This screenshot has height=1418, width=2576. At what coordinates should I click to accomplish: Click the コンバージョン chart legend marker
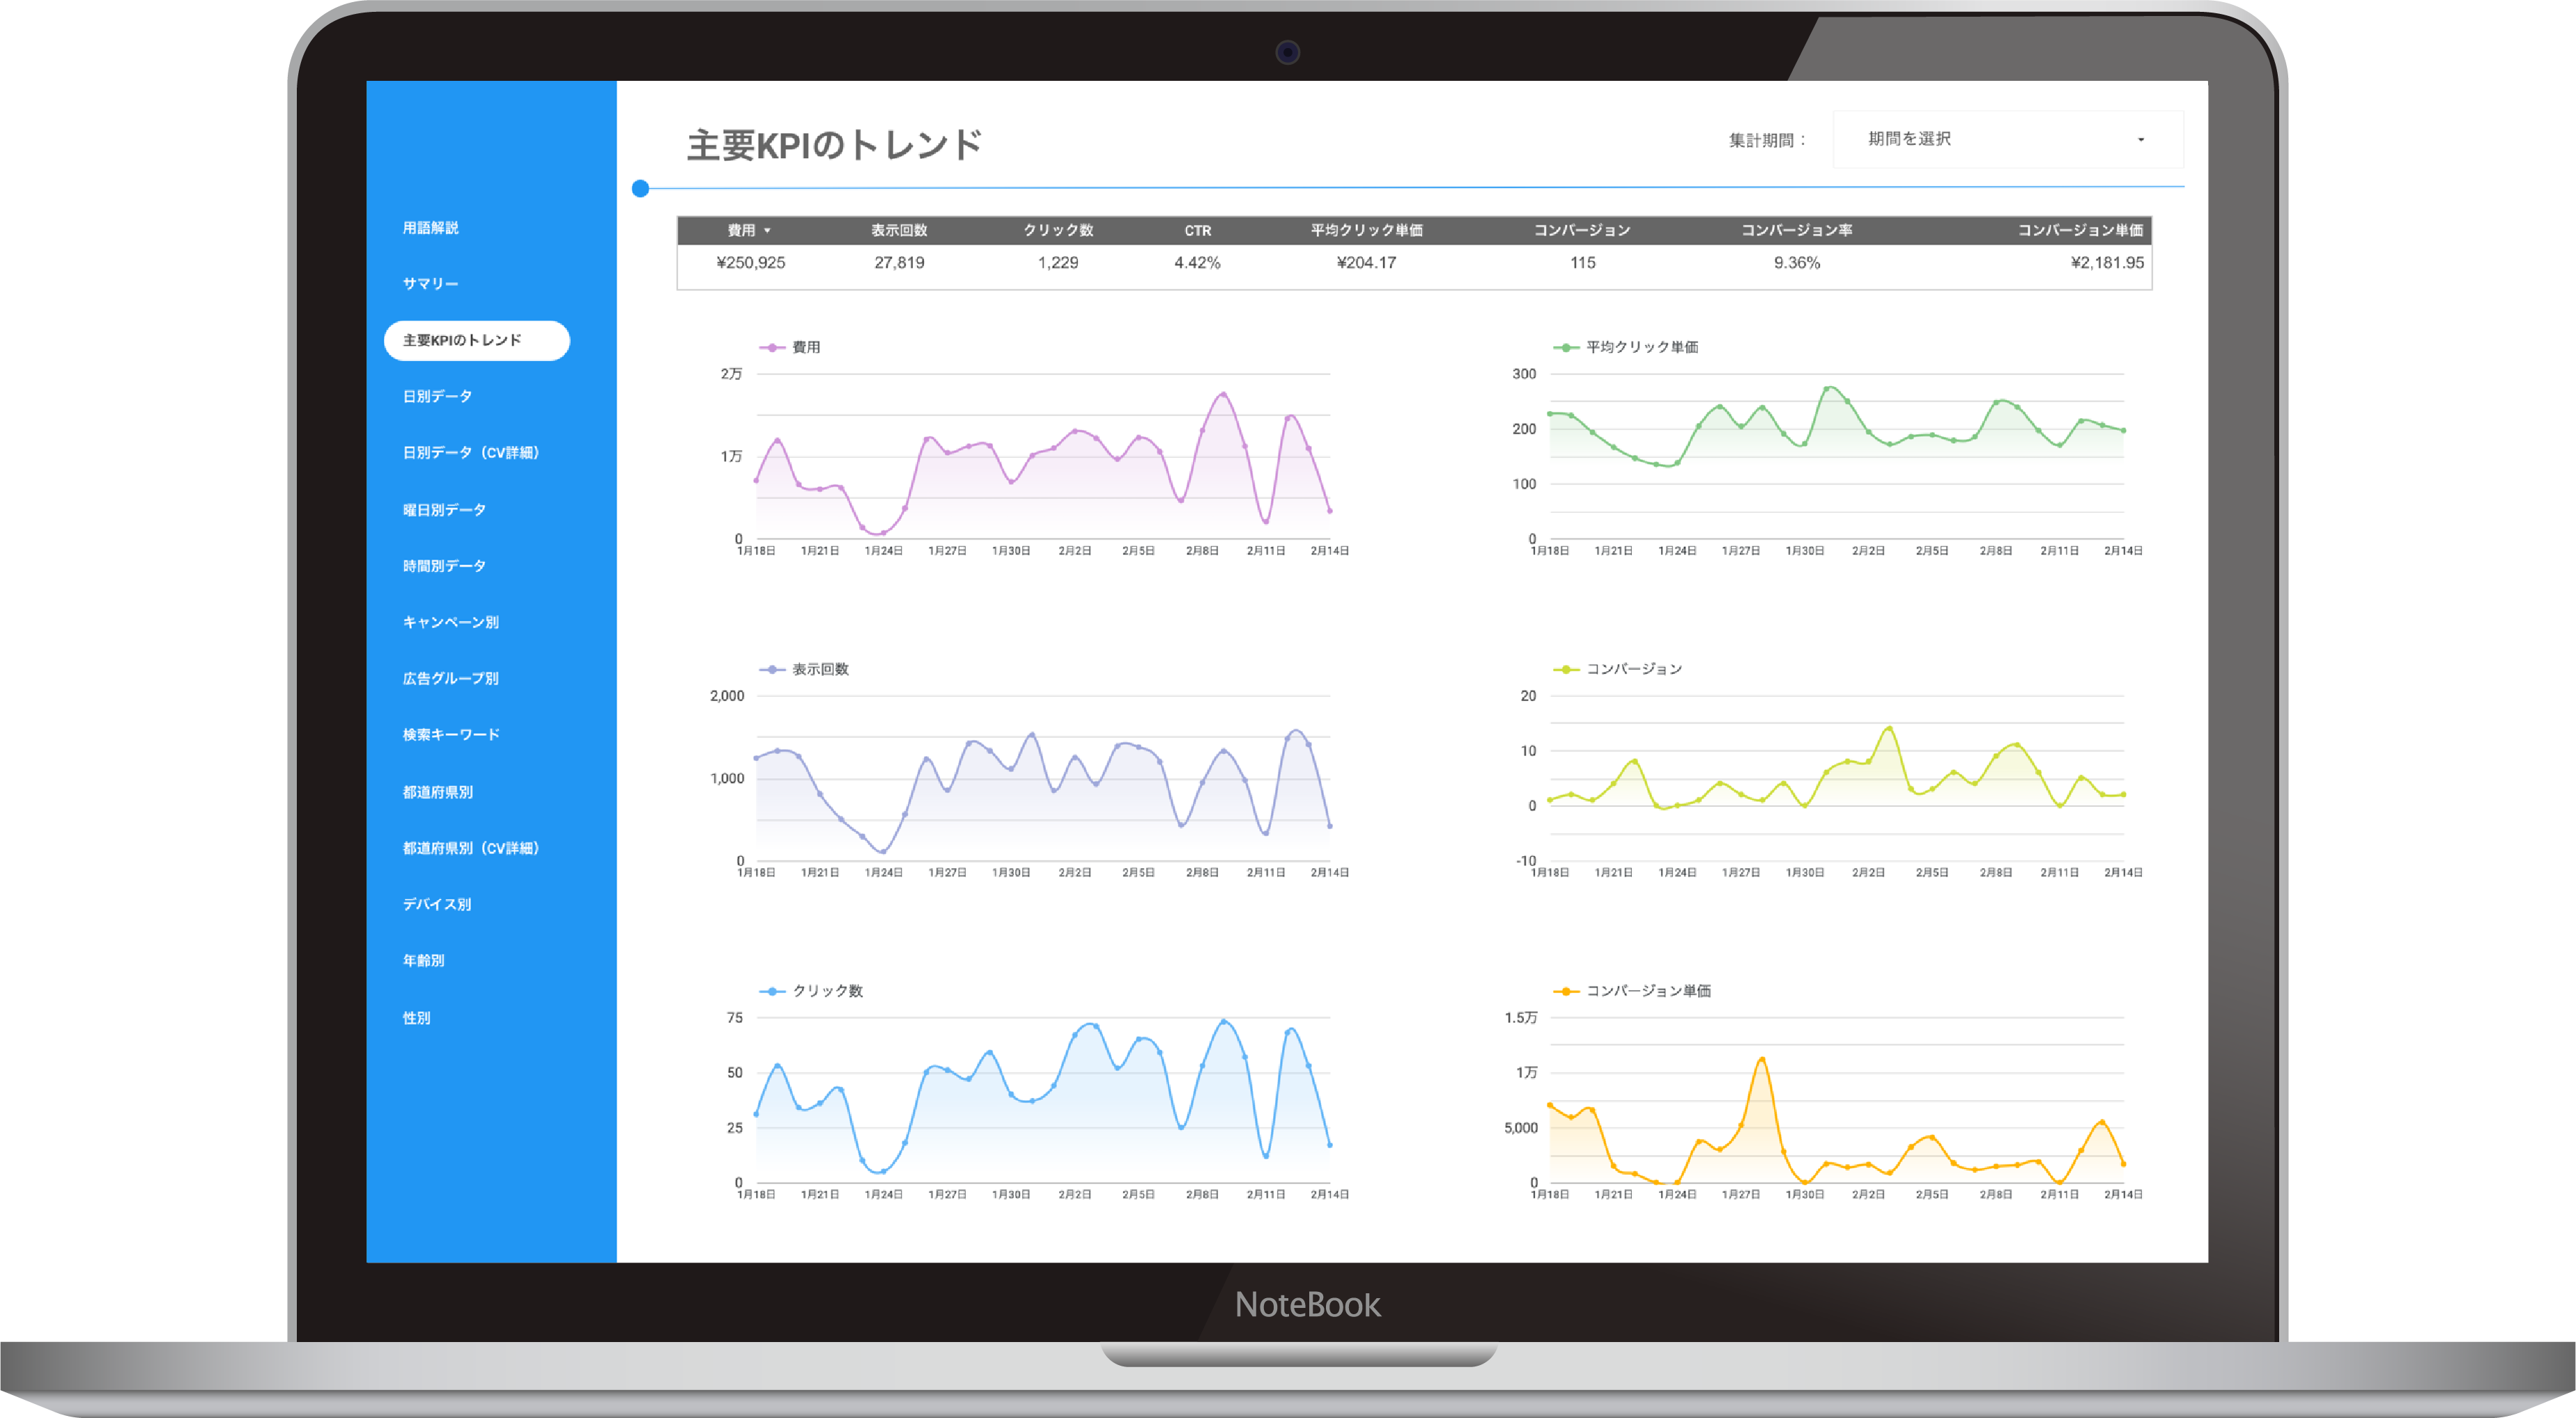coord(1565,669)
